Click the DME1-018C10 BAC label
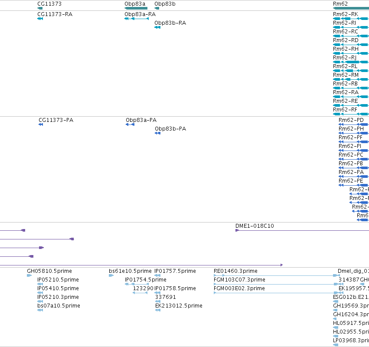The image size is (369, 347). click(x=255, y=226)
